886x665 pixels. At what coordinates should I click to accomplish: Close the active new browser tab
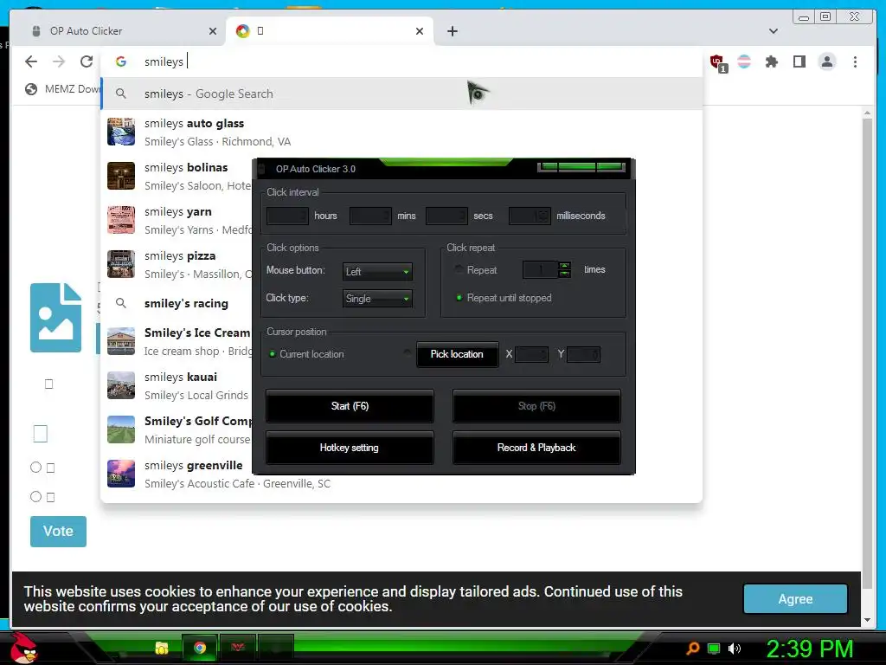coord(420,31)
